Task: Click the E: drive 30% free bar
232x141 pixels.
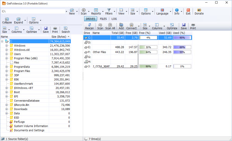Action: coord(148,47)
